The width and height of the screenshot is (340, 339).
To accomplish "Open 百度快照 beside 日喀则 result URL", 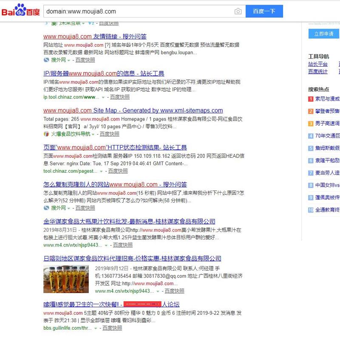I will click(174, 291).
